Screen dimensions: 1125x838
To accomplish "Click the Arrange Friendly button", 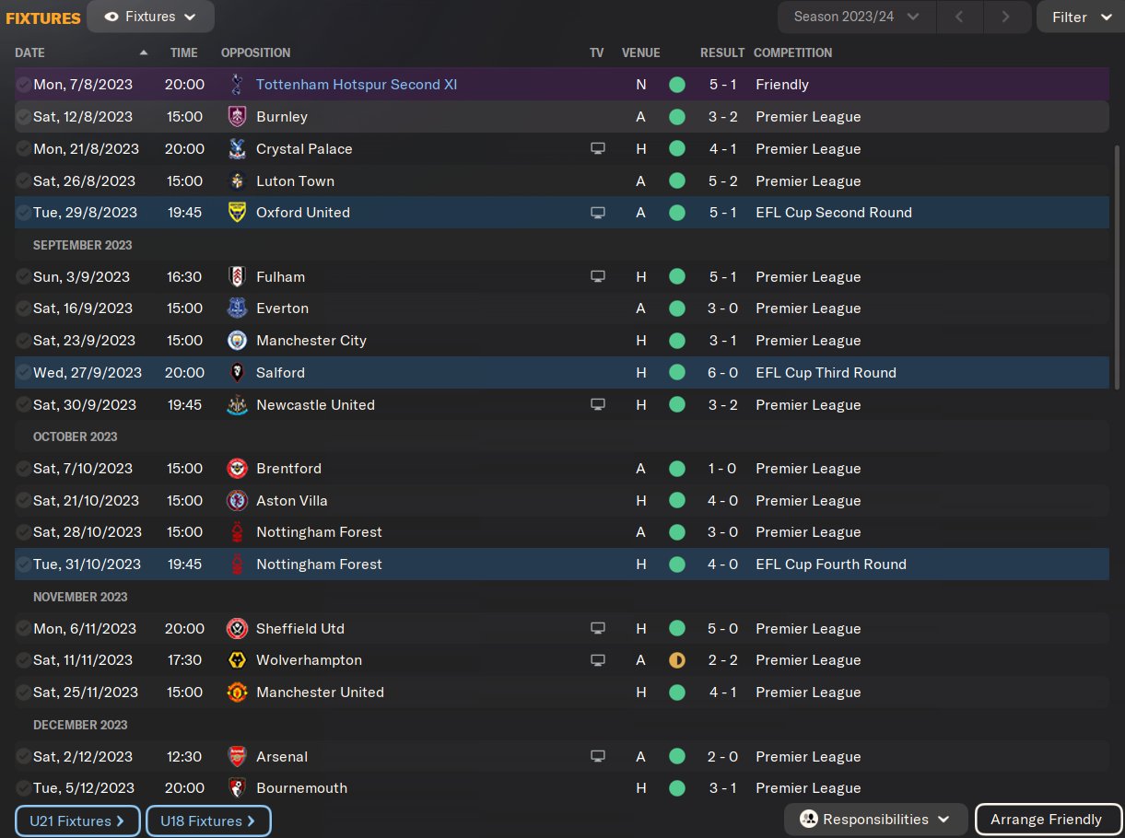I will pos(1048,820).
